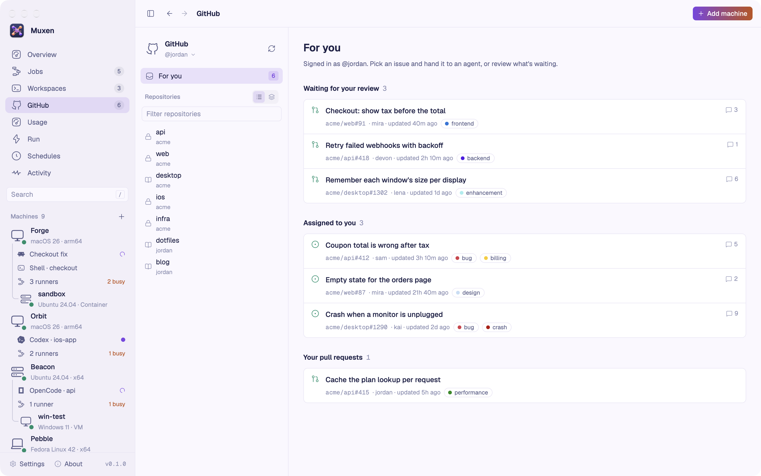Click the Muxen app logo
Screen dimensions: 761x476
(17, 31)
